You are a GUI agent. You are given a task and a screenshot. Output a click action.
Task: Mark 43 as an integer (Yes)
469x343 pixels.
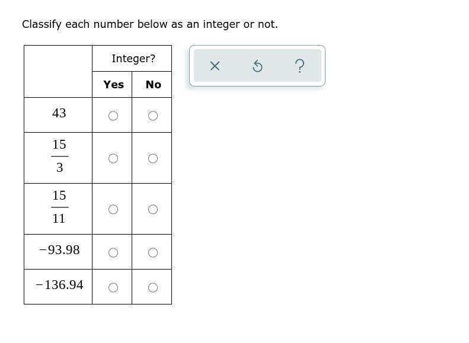(x=113, y=116)
